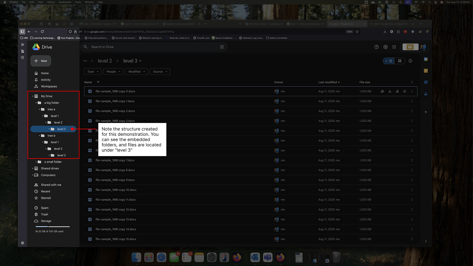Click the storage usage bar showing 36.52 GB
473x266 pixels.
click(x=52, y=227)
